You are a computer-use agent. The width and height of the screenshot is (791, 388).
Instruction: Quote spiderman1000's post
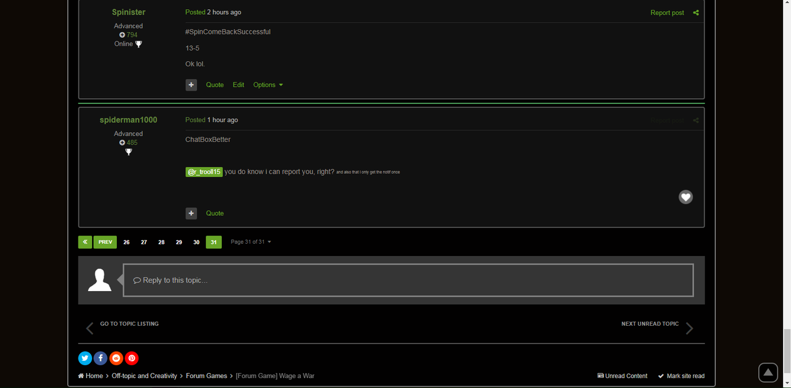(x=215, y=213)
